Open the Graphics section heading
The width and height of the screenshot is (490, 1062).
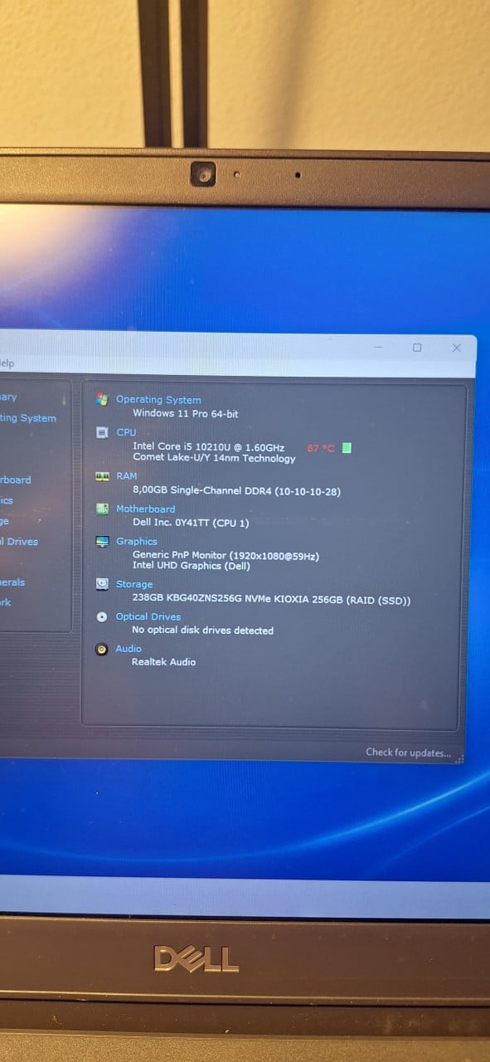(137, 542)
